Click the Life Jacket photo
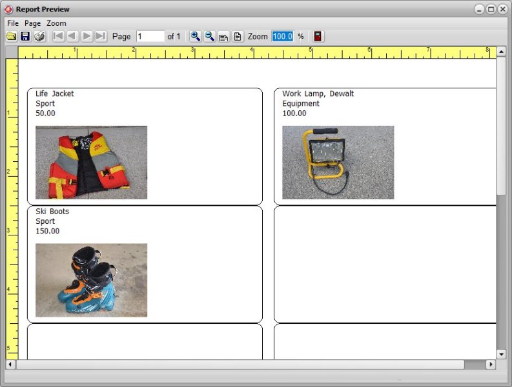 point(92,163)
